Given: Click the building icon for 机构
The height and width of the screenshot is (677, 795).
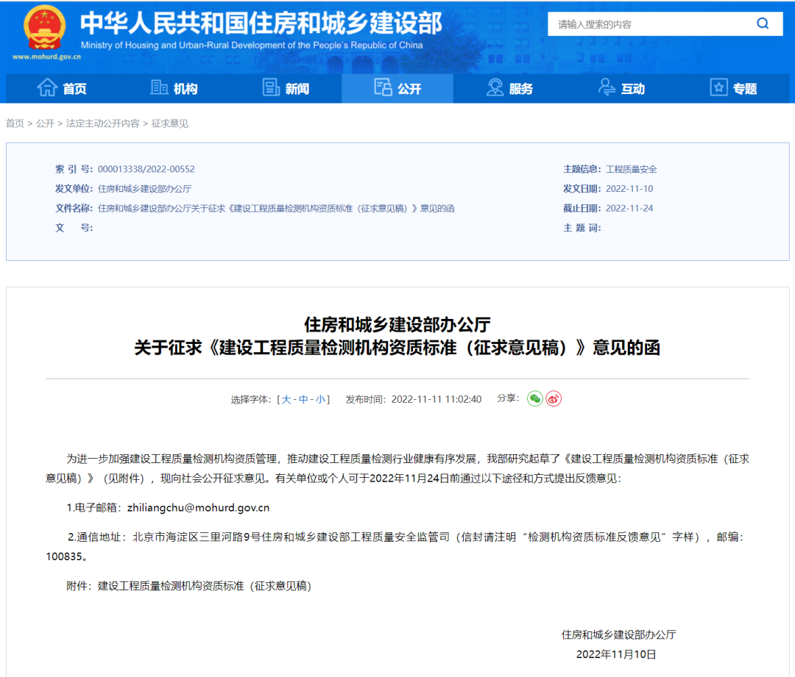Looking at the screenshot, I should [x=159, y=88].
